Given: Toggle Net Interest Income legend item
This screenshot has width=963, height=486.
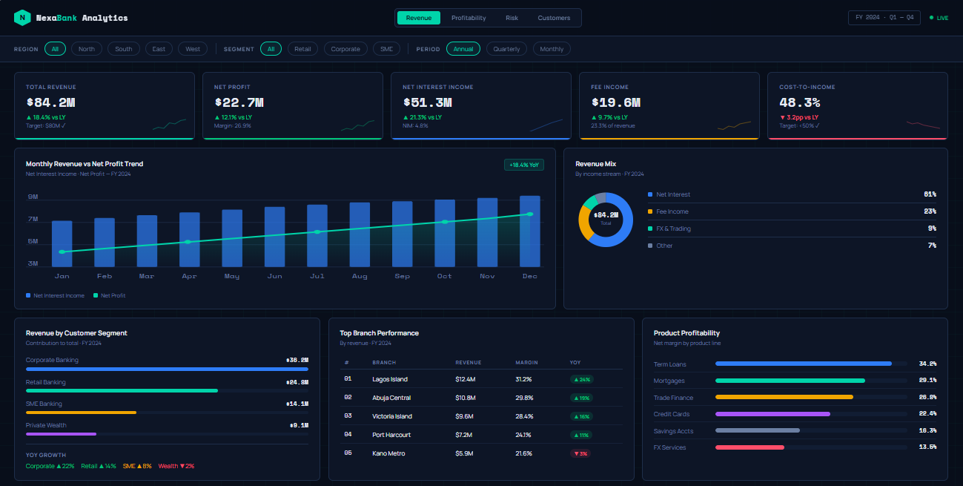Looking at the screenshot, I should click(x=56, y=295).
